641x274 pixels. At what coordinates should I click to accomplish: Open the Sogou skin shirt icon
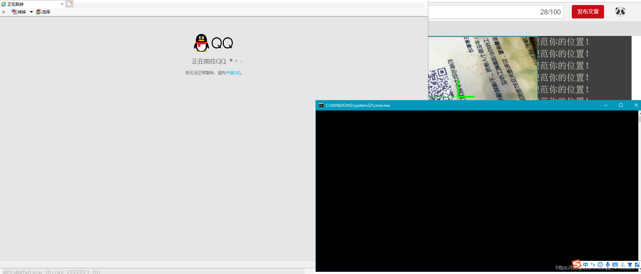point(630,265)
